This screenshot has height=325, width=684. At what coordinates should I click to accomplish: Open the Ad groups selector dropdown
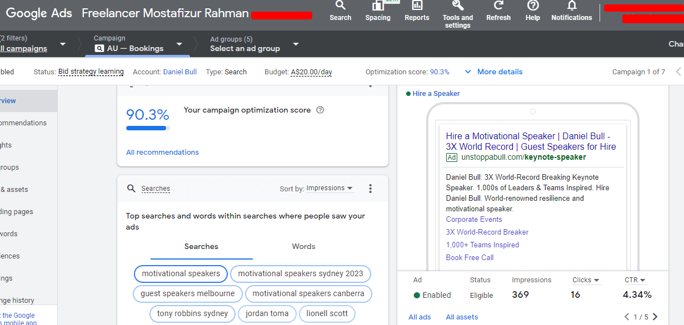pos(296,44)
